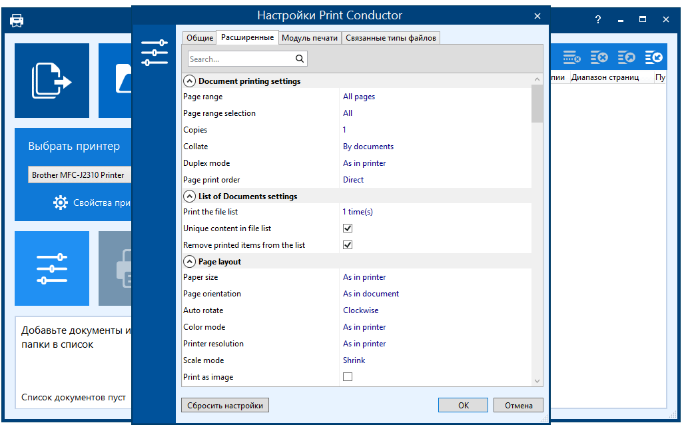Uncheck Unique content in file list

tap(348, 228)
